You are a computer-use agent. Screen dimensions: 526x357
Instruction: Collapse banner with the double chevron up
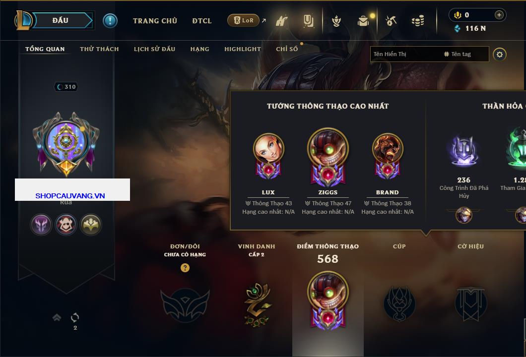pos(57,317)
